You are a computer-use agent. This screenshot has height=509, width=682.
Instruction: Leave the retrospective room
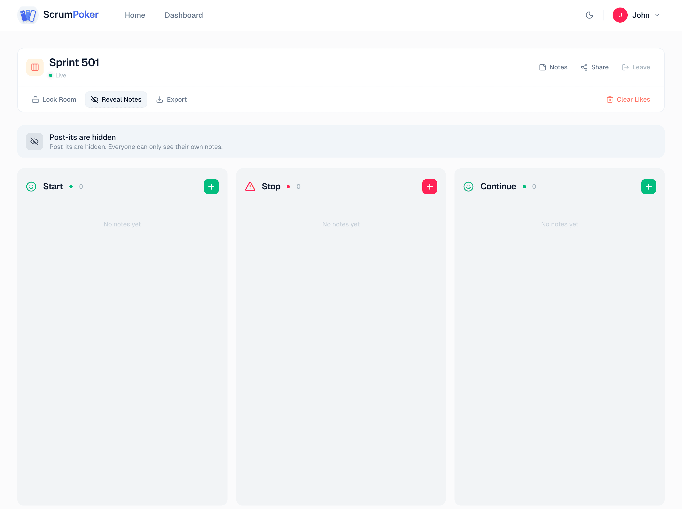click(x=636, y=67)
